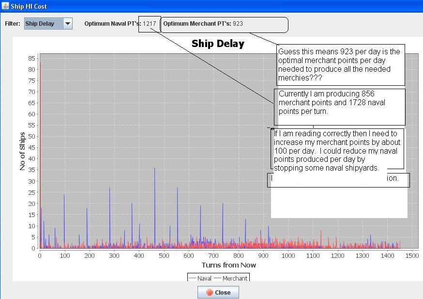
Task: Click the red icon on Close button
Action: click(210, 292)
